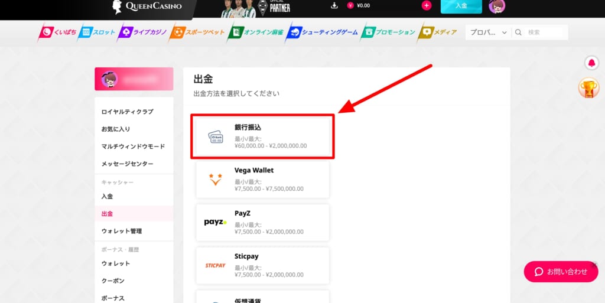The image size is (605, 303).
Task: Click the 検索 search input field
Action: (x=546, y=32)
